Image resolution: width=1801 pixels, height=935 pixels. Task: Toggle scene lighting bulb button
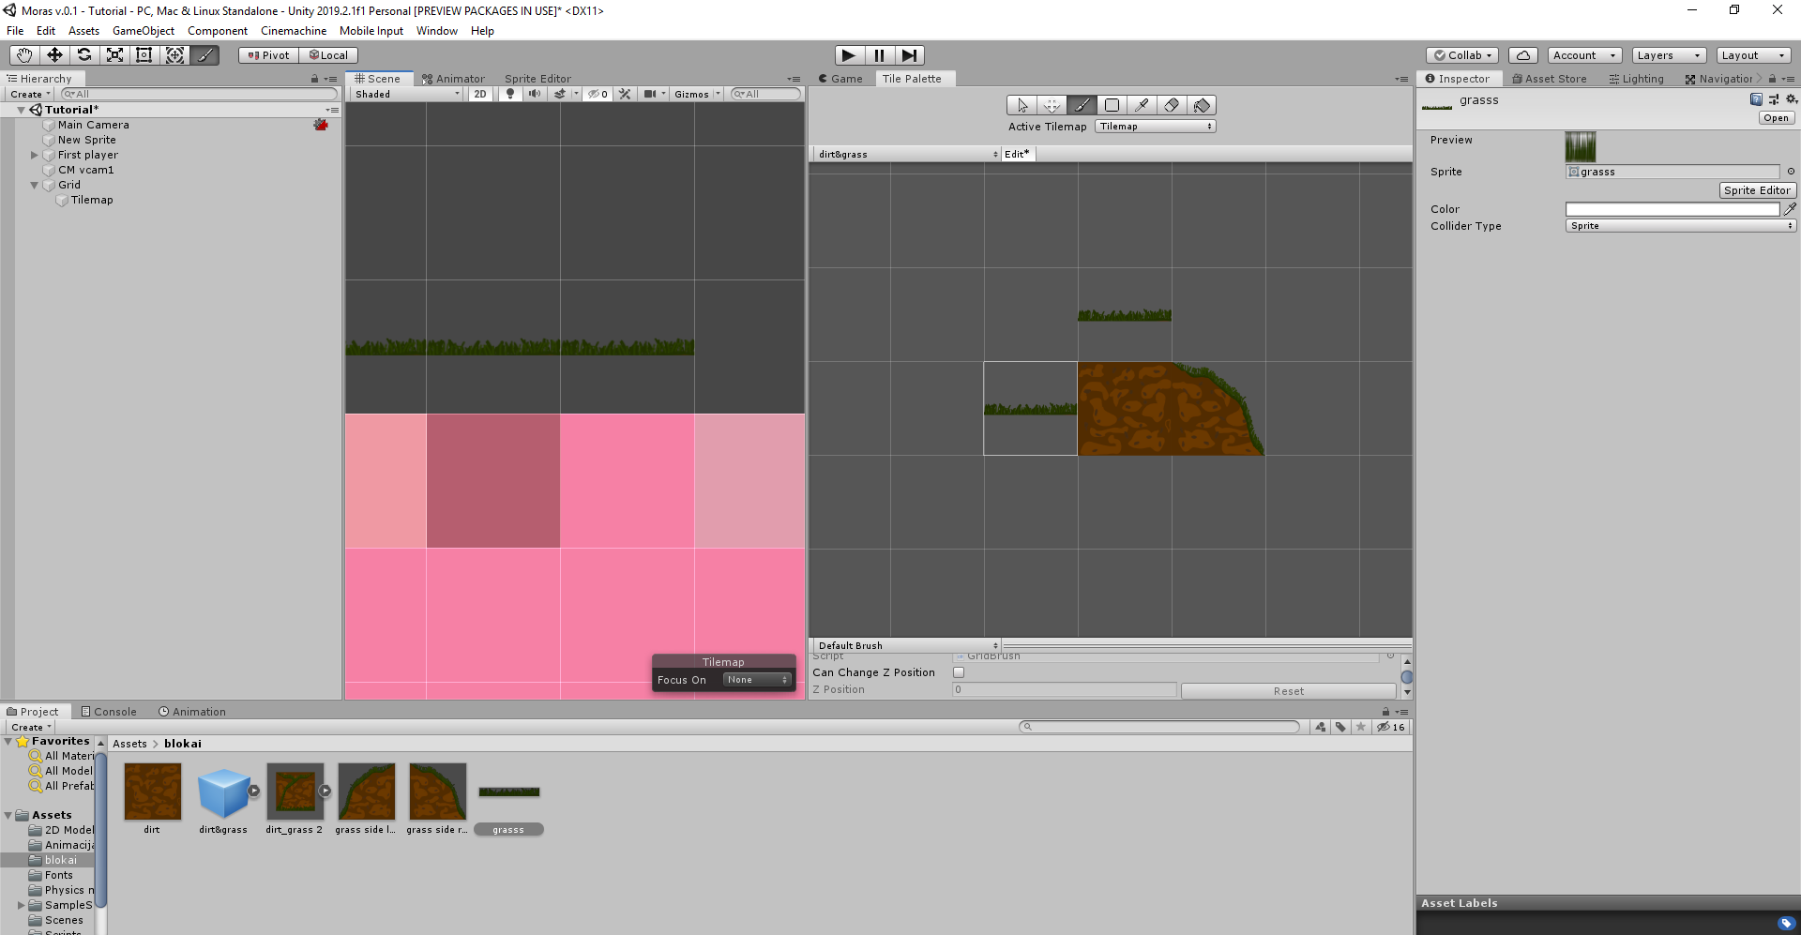510,94
